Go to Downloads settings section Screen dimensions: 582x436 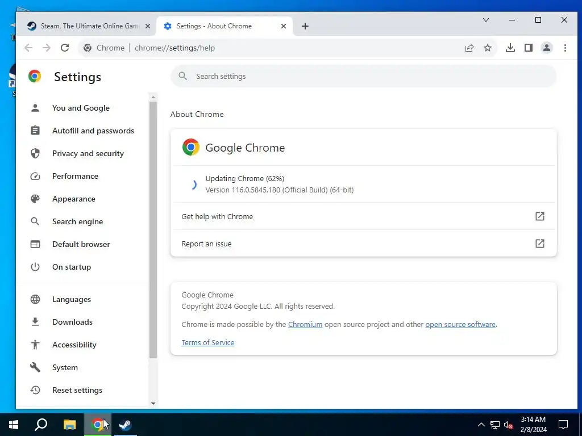(x=72, y=322)
